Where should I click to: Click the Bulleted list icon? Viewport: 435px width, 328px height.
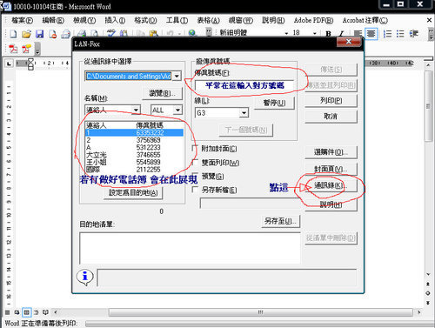[400, 34]
